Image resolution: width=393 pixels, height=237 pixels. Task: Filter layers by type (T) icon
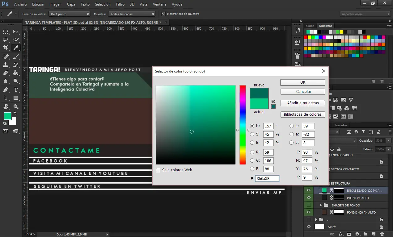[364, 132]
